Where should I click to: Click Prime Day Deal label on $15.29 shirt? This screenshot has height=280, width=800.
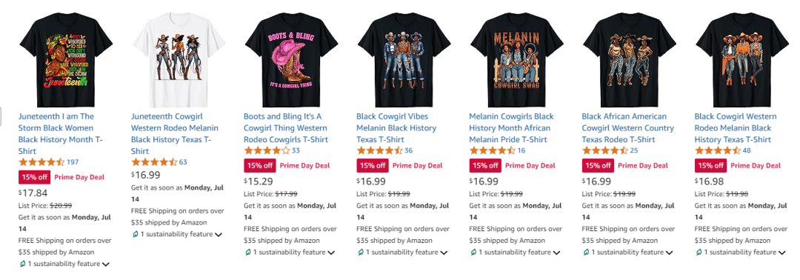(304, 165)
